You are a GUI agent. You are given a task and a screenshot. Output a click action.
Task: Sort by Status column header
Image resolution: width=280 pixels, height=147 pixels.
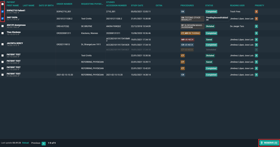209,6
